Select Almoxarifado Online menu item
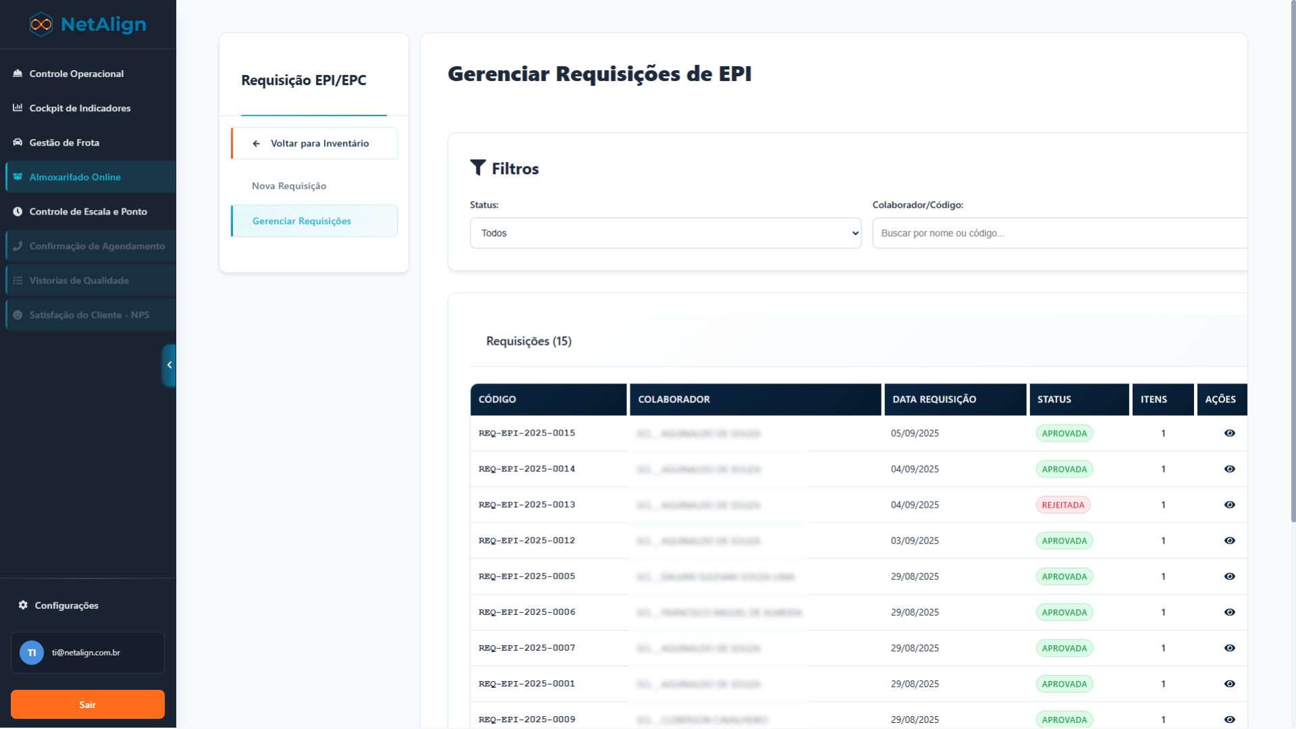The image size is (1296, 729). click(75, 177)
